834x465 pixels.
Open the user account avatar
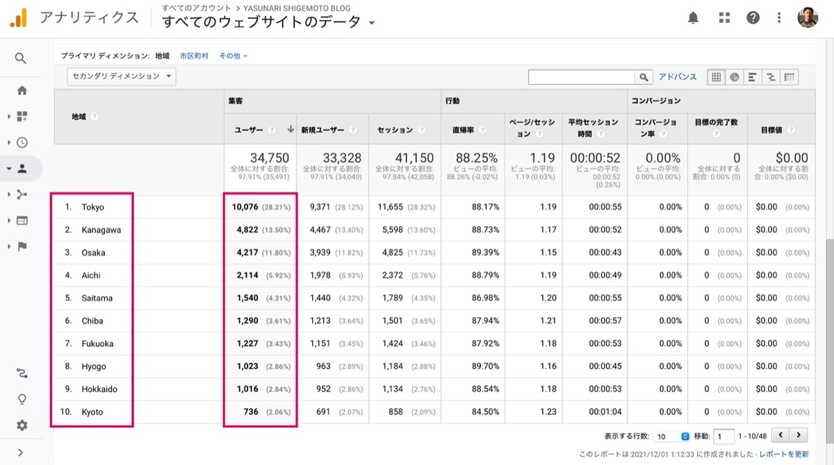click(x=808, y=18)
